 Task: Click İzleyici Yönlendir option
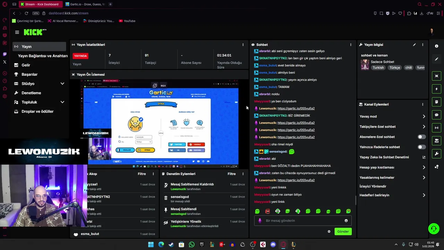tap(373, 186)
